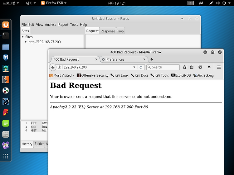Image resolution: width=234 pixels, height=175 pixels.
Task: Open the clock showing 19:21
Action: point(117,3)
